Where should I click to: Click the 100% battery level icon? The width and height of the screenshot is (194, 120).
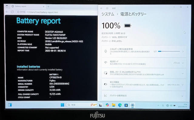pos(127,26)
